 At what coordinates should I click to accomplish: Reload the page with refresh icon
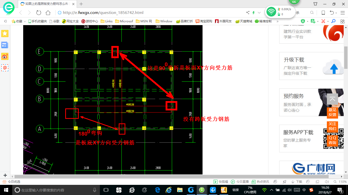point(39,13)
